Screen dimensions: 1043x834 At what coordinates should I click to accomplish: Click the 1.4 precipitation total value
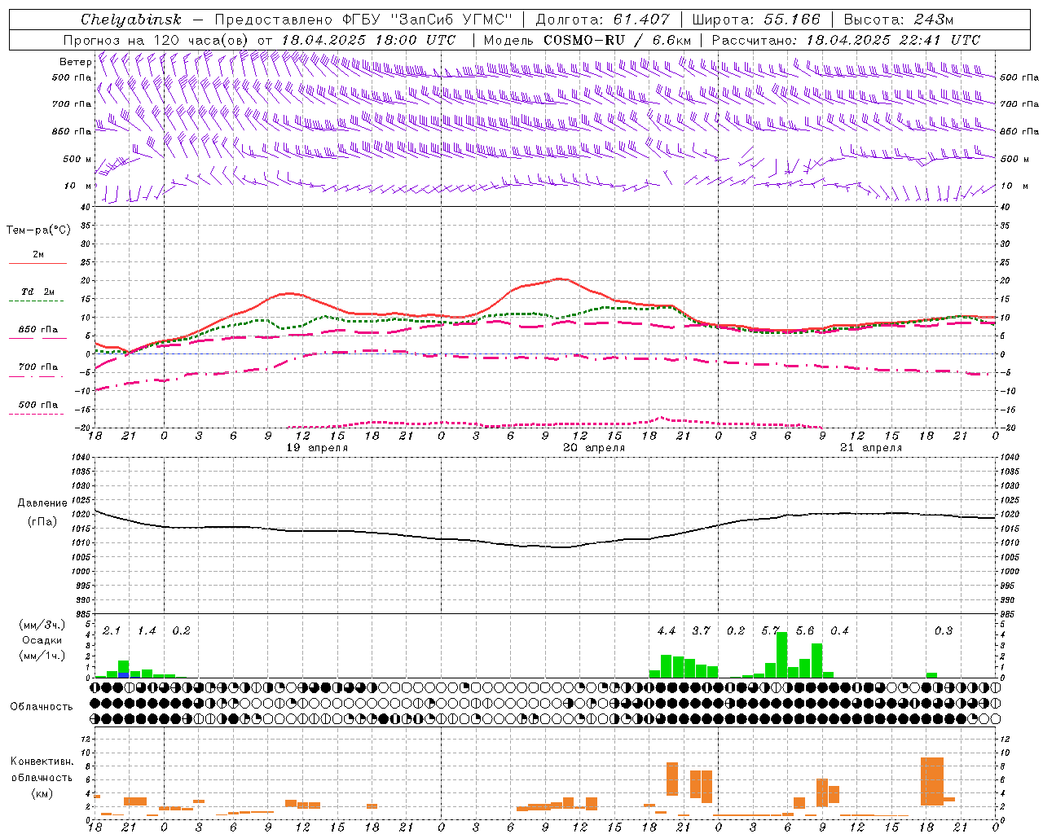click(147, 631)
